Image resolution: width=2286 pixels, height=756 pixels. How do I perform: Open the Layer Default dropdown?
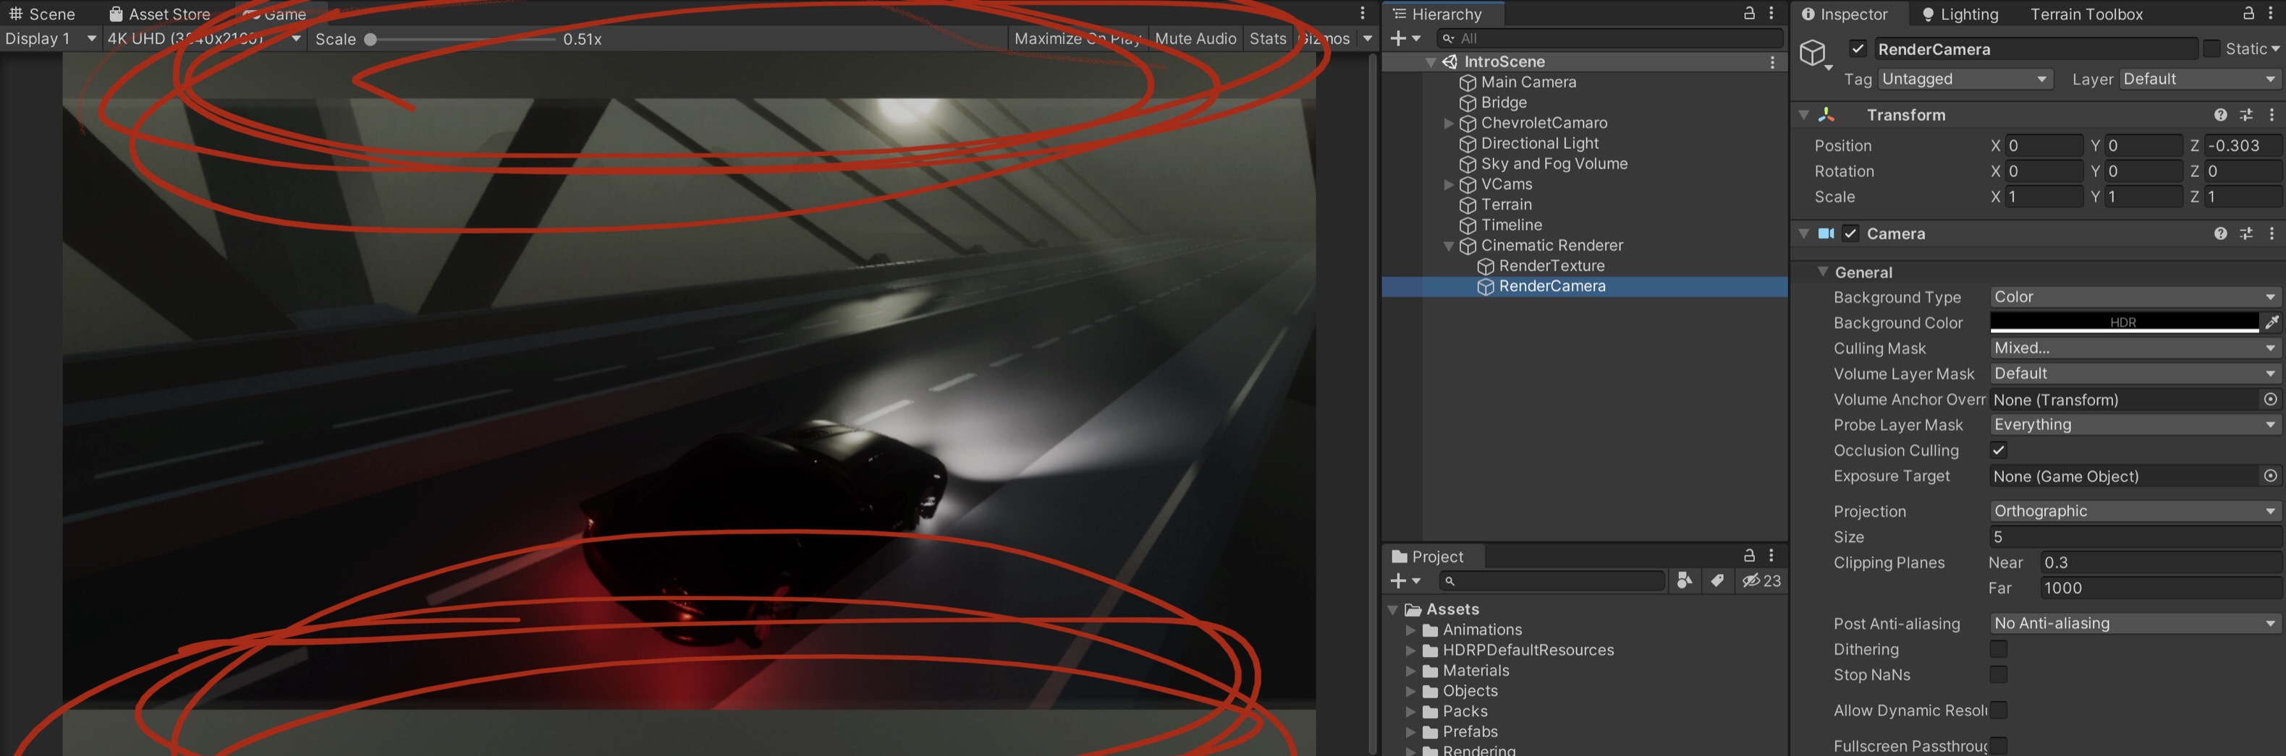tap(2200, 80)
